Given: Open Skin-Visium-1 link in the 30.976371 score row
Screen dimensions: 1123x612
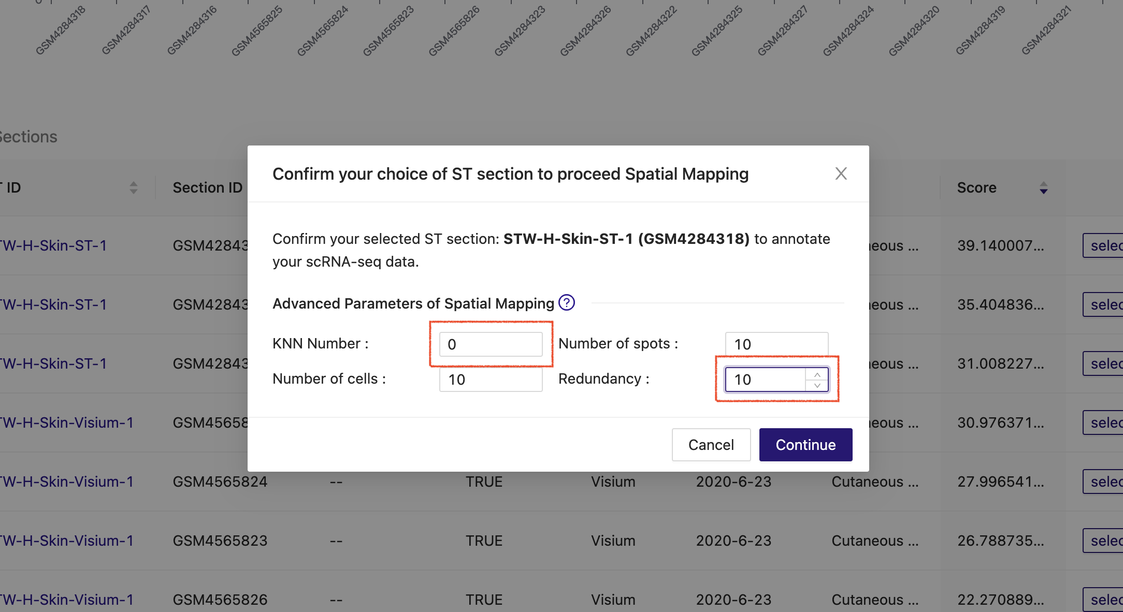Looking at the screenshot, I should [x=67, y=422].
